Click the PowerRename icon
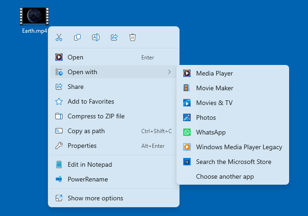The image size is (308, 216). [x=59, y=179]
